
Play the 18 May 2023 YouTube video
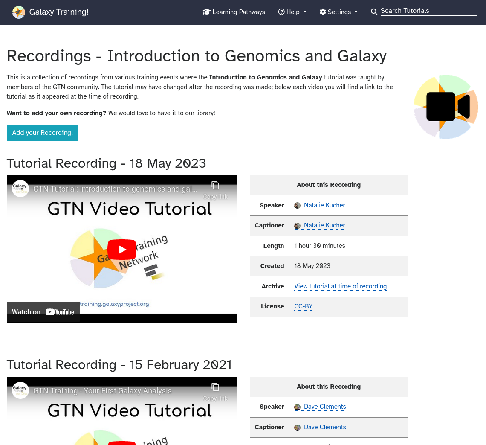[122, 249]
